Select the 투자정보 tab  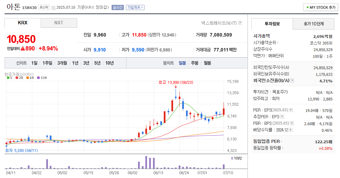[x=272, y=24]
